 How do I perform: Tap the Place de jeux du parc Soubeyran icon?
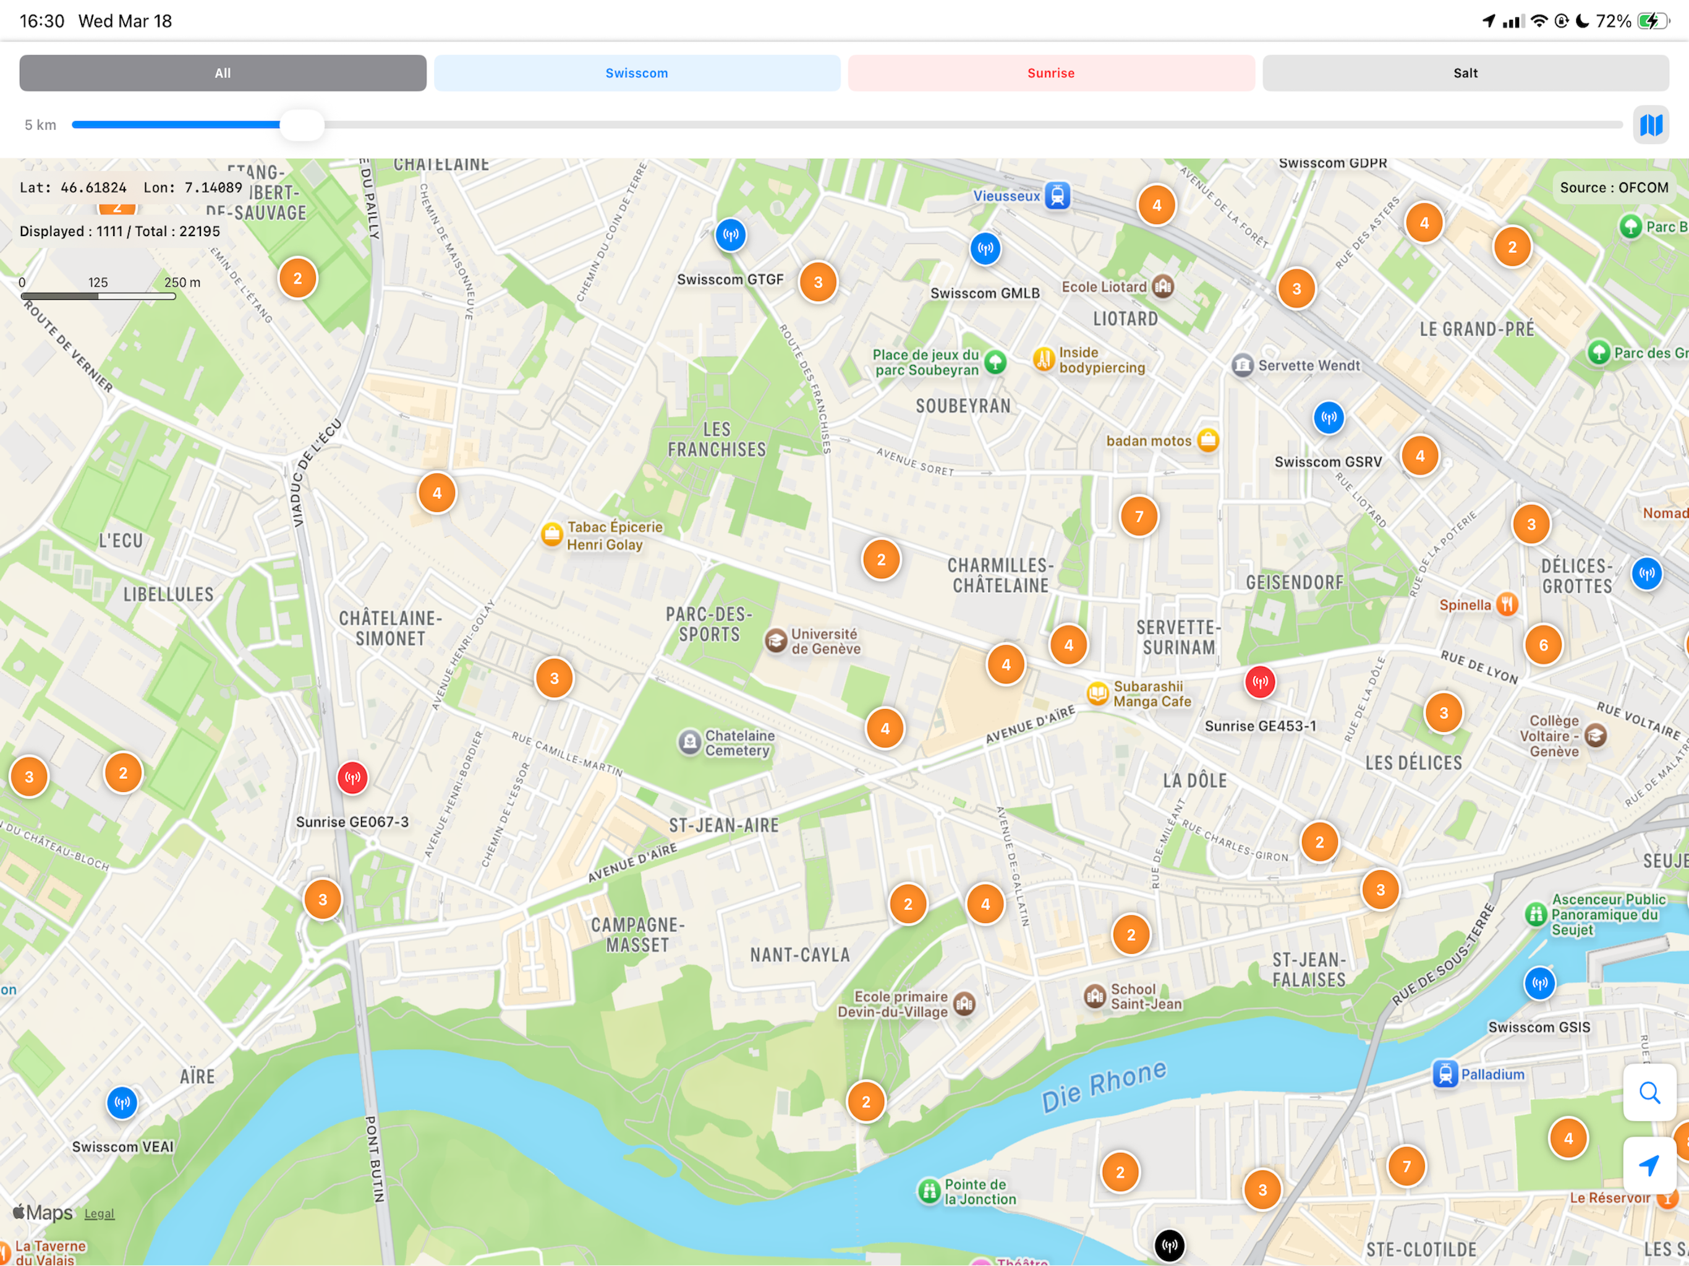[994, 361]
